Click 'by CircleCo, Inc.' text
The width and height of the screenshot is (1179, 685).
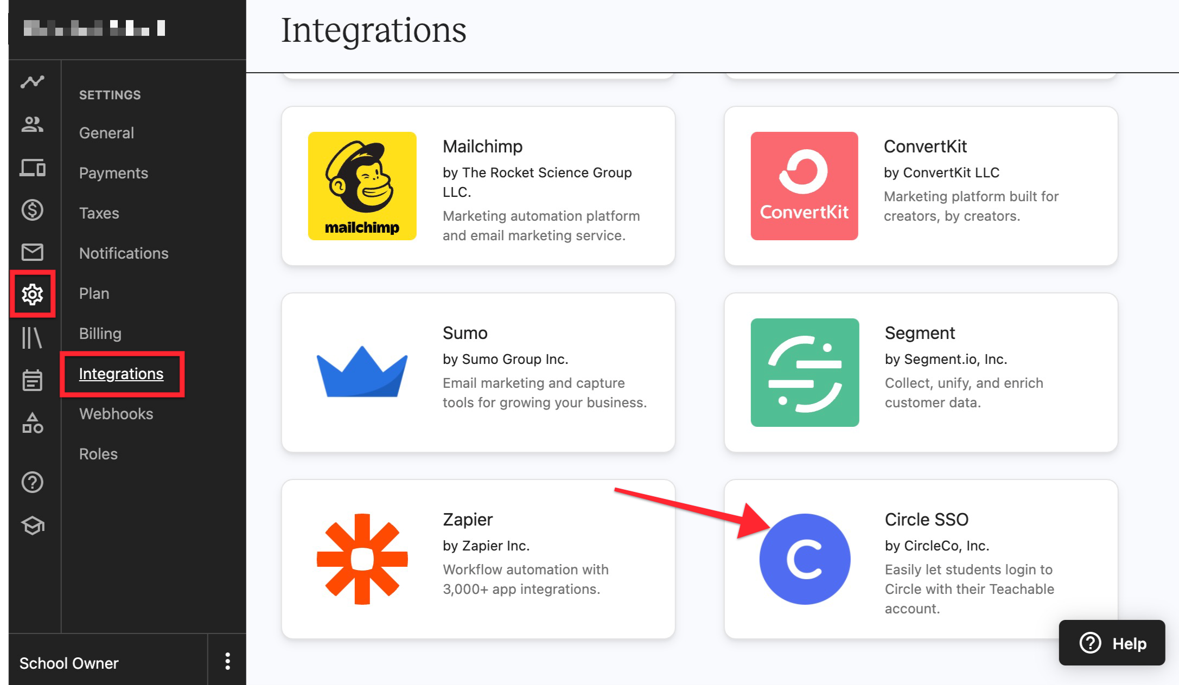tap(937, 546)
